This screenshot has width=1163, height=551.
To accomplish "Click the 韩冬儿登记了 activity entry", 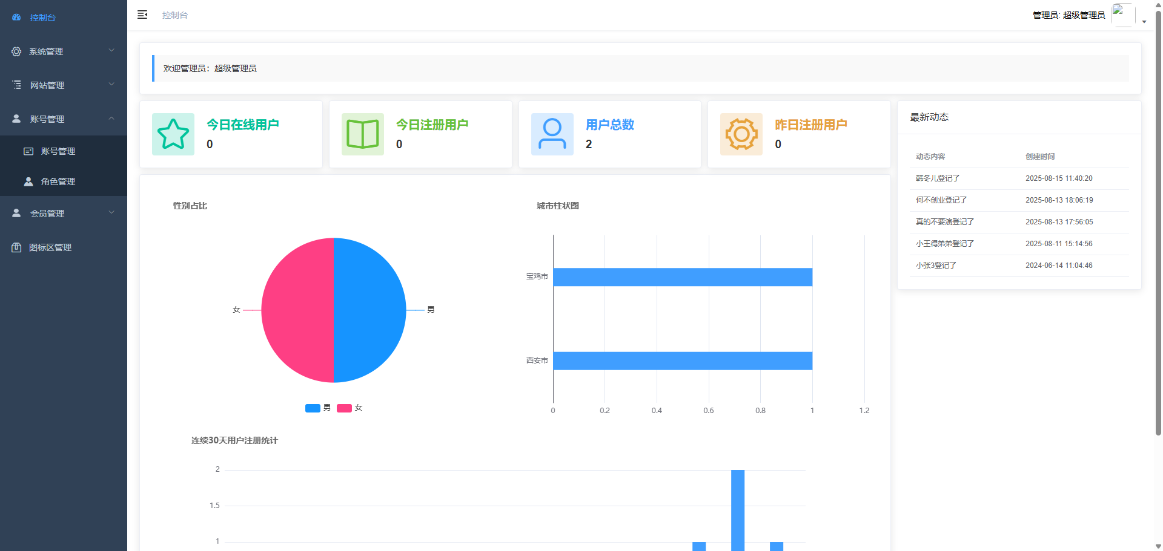I will point(938,178).
